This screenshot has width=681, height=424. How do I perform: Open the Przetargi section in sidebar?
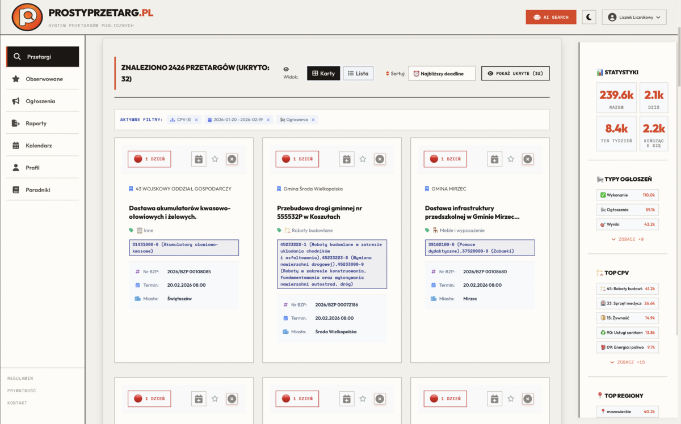(x=42, y=57)
